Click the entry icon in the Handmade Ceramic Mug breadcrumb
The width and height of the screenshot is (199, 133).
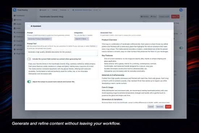pyautogui.click(x=73, y=10)
